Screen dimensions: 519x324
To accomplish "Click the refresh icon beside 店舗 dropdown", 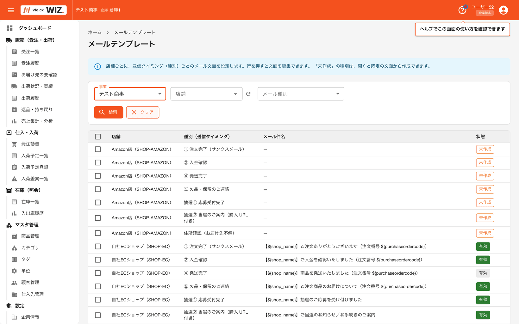I will click(248, 94).
